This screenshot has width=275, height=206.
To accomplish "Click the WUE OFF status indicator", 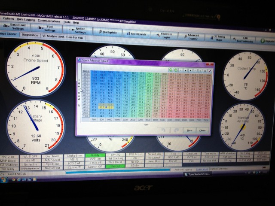I will pyautogui.click(x=31, y=156).
